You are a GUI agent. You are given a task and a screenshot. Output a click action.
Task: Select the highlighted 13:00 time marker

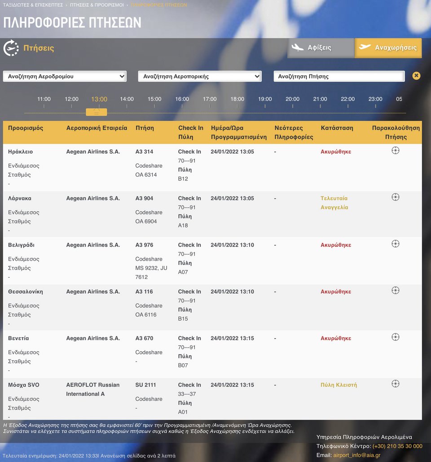[99, 99]
